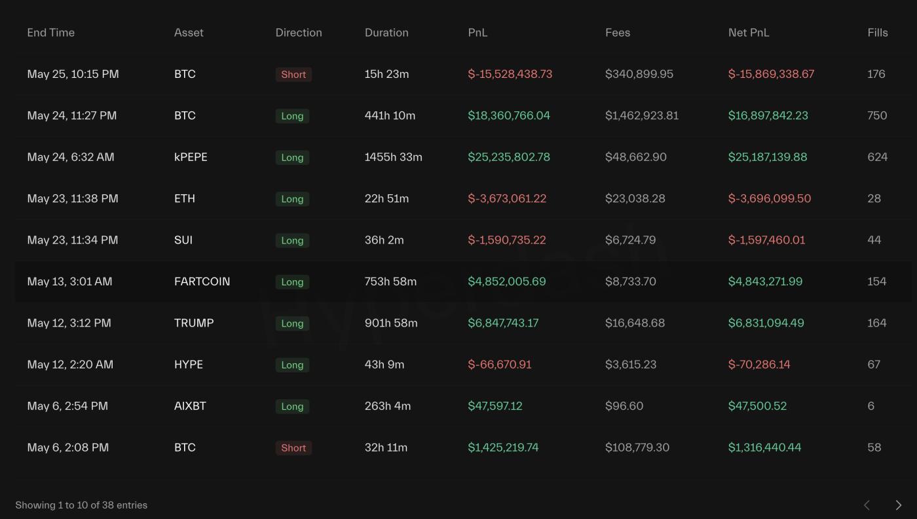Click the Short badge on the May 6 BTC row

pos(293,448)
